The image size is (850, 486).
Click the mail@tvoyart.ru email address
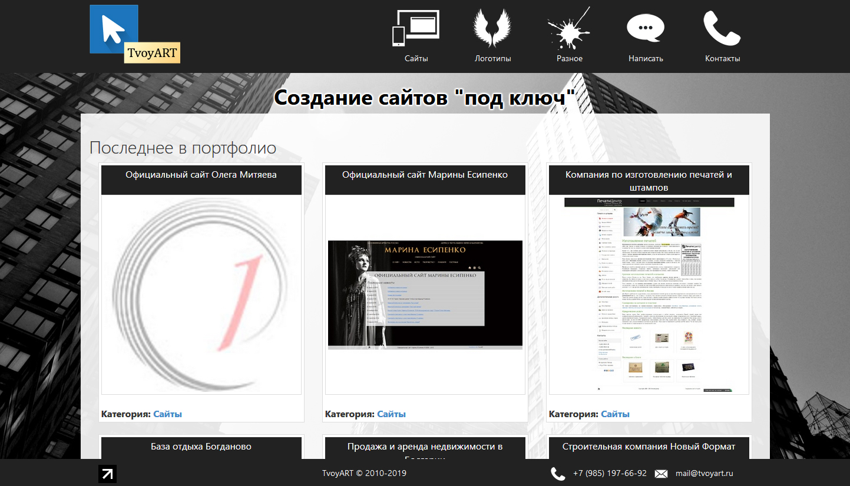coord(705,474)
